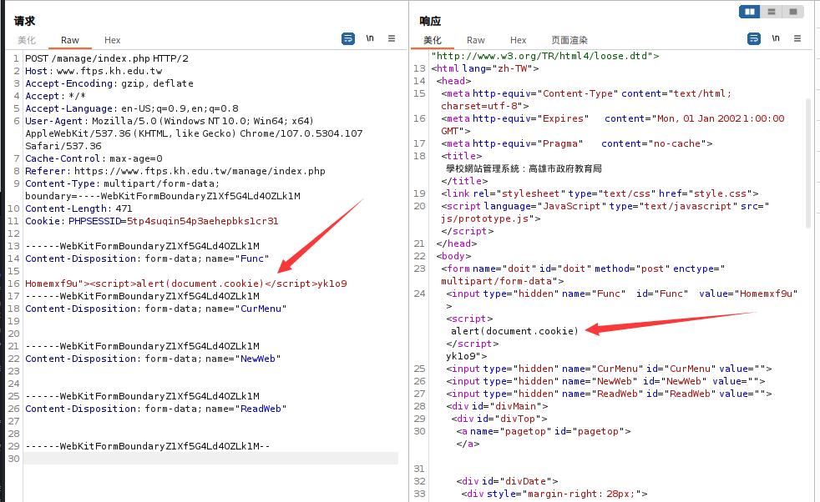
Task: Select combined tabbed layout view
Action: [x=792, y=12]
